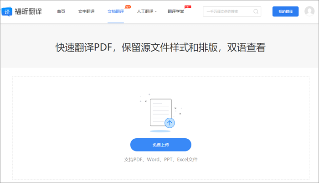Click the HOT badge above 文档翻译
The image size is (319, 183).
(x=127, y=7)
